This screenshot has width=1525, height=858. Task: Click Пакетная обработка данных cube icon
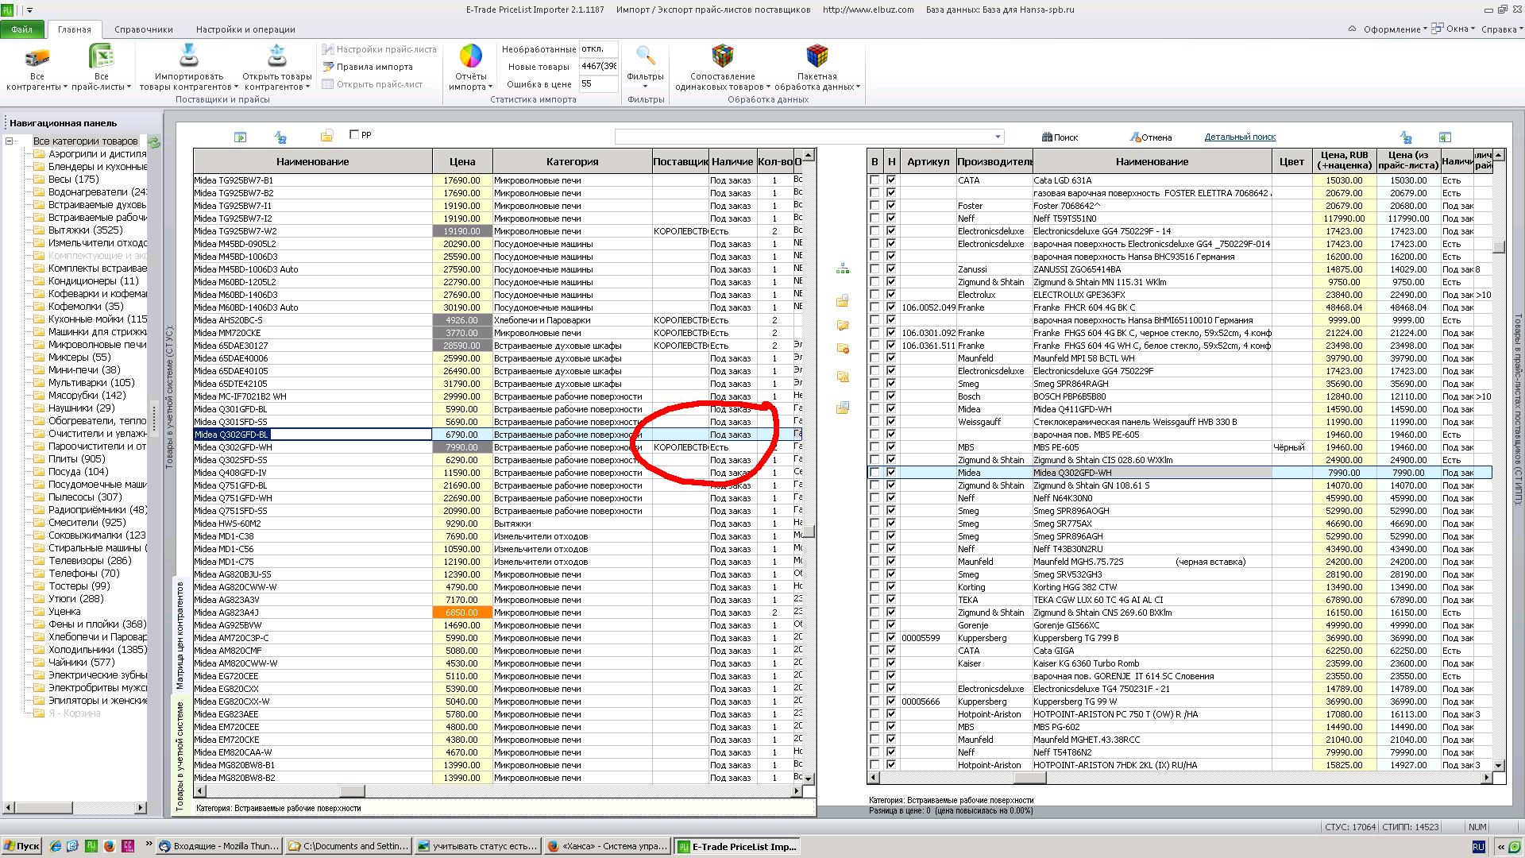pos(817,56)
